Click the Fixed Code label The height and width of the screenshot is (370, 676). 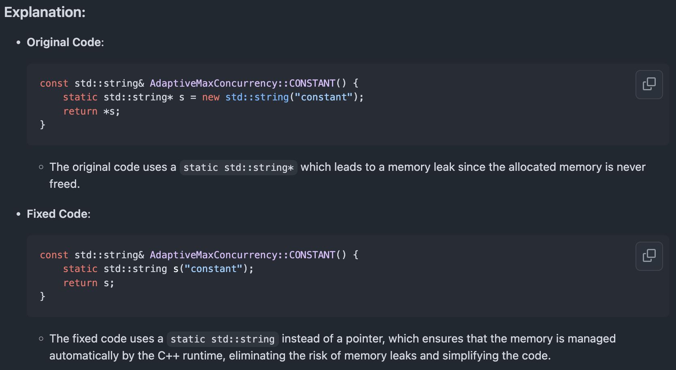59,214
